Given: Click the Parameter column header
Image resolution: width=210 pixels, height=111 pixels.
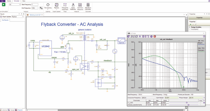Looking at the screenshot, I should pos(137,101).
